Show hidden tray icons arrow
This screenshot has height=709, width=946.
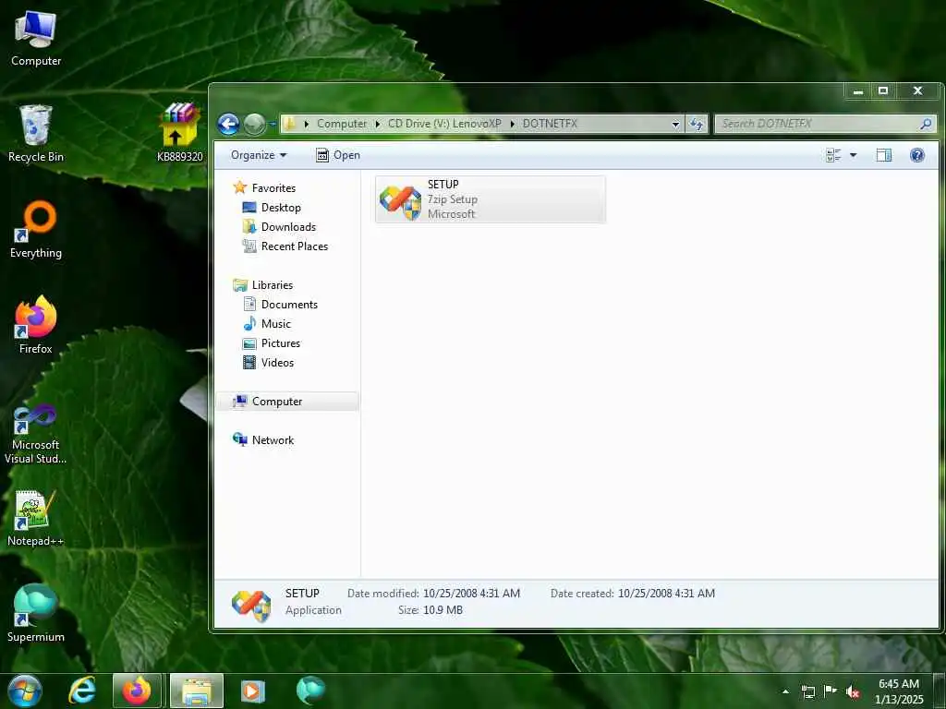(785, 691)
